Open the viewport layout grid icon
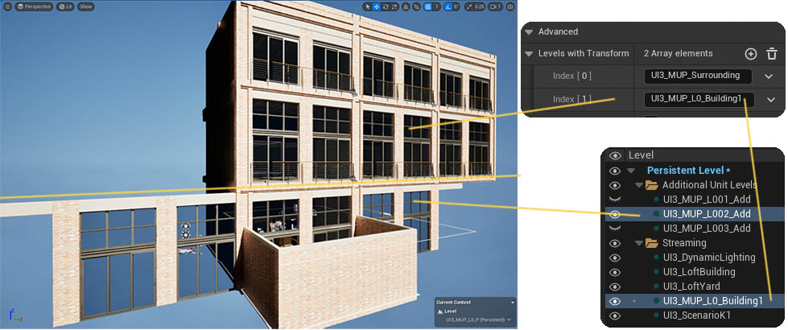Screen dimensions: 788x330 click(x=510, y=6)
